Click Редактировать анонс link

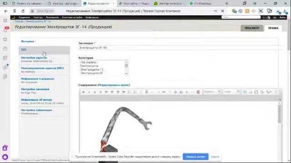pos(114,85)
